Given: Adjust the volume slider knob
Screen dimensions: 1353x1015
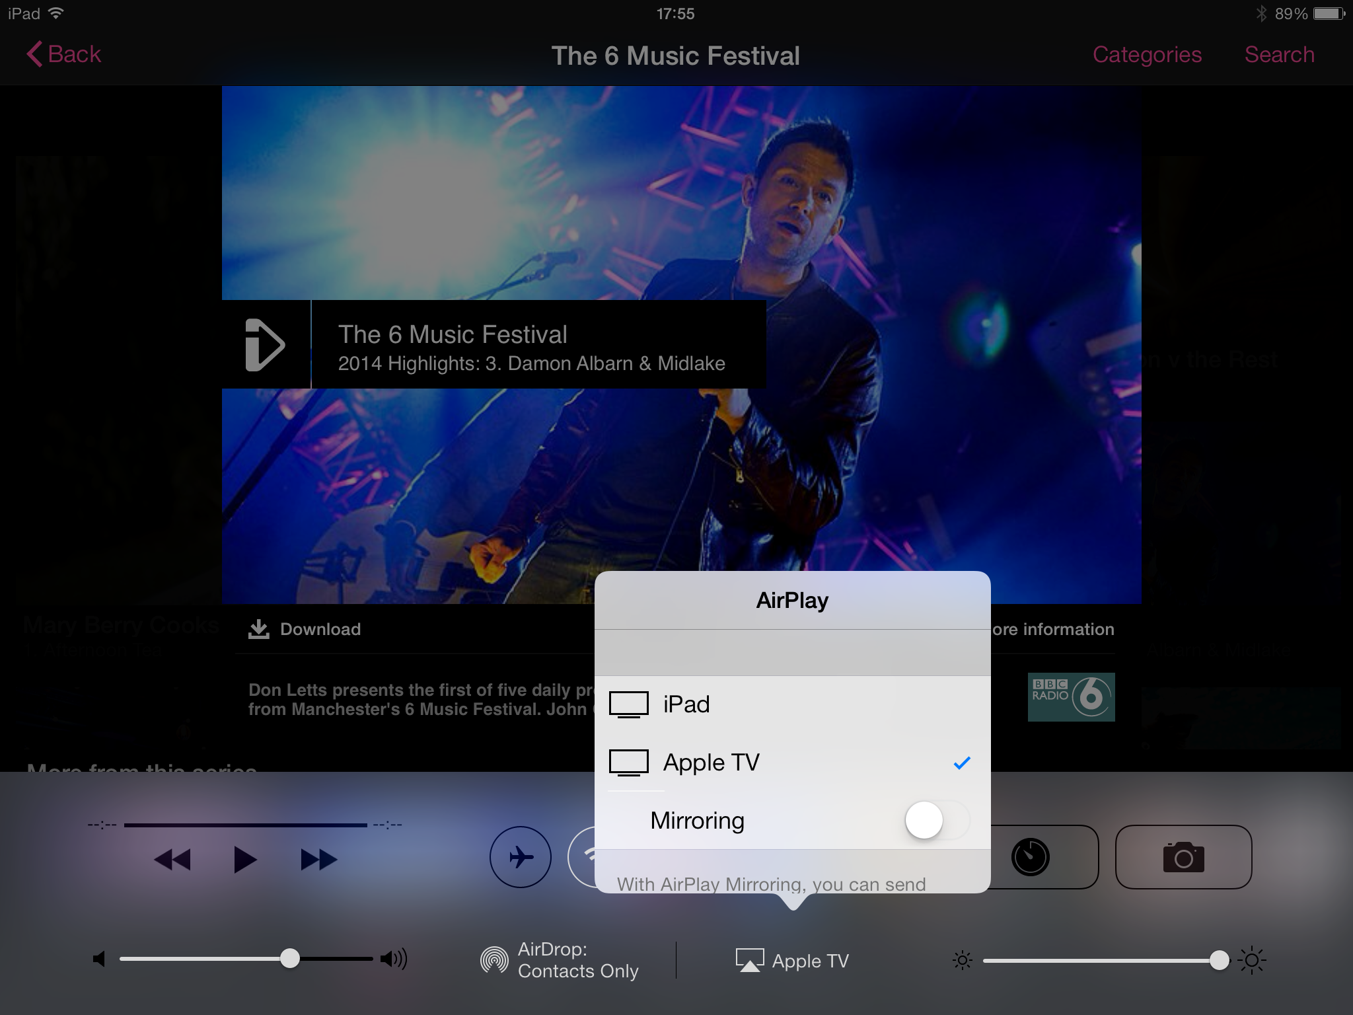Looking at the screenshot, I should (x=289, y=958).
